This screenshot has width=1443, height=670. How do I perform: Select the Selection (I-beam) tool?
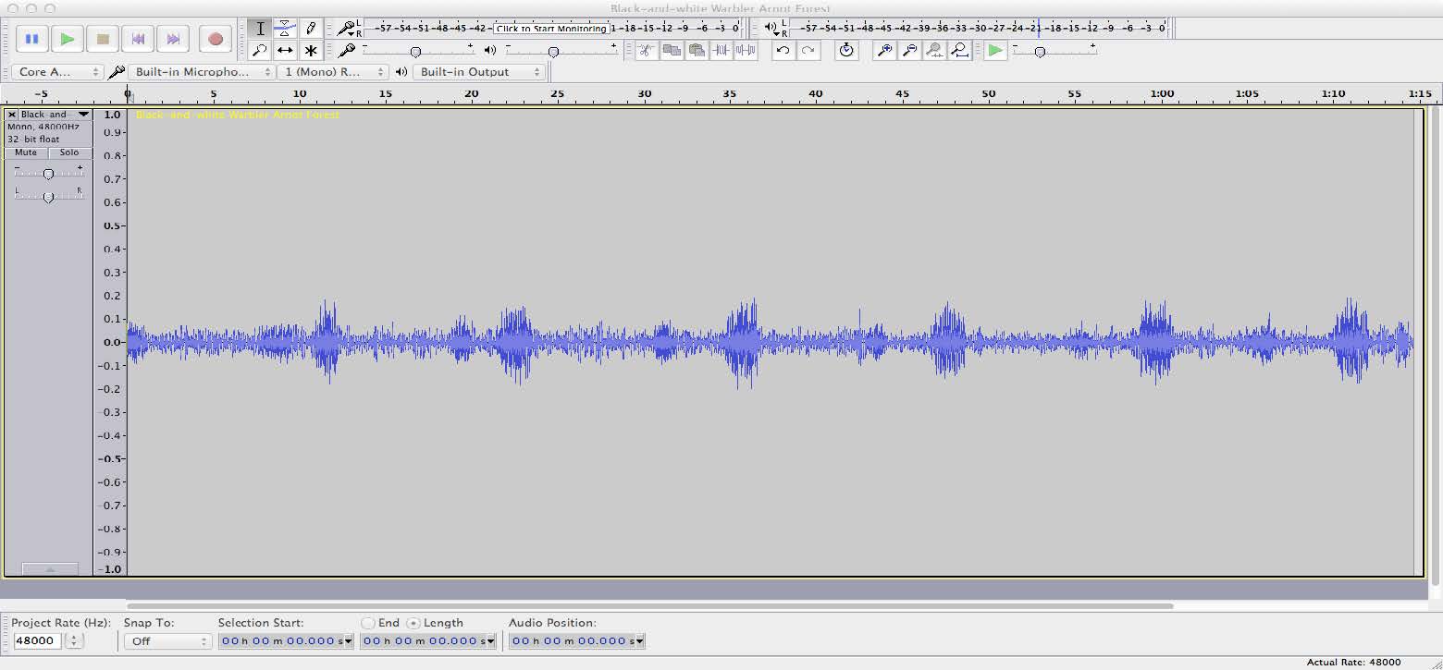pos(260,29)
